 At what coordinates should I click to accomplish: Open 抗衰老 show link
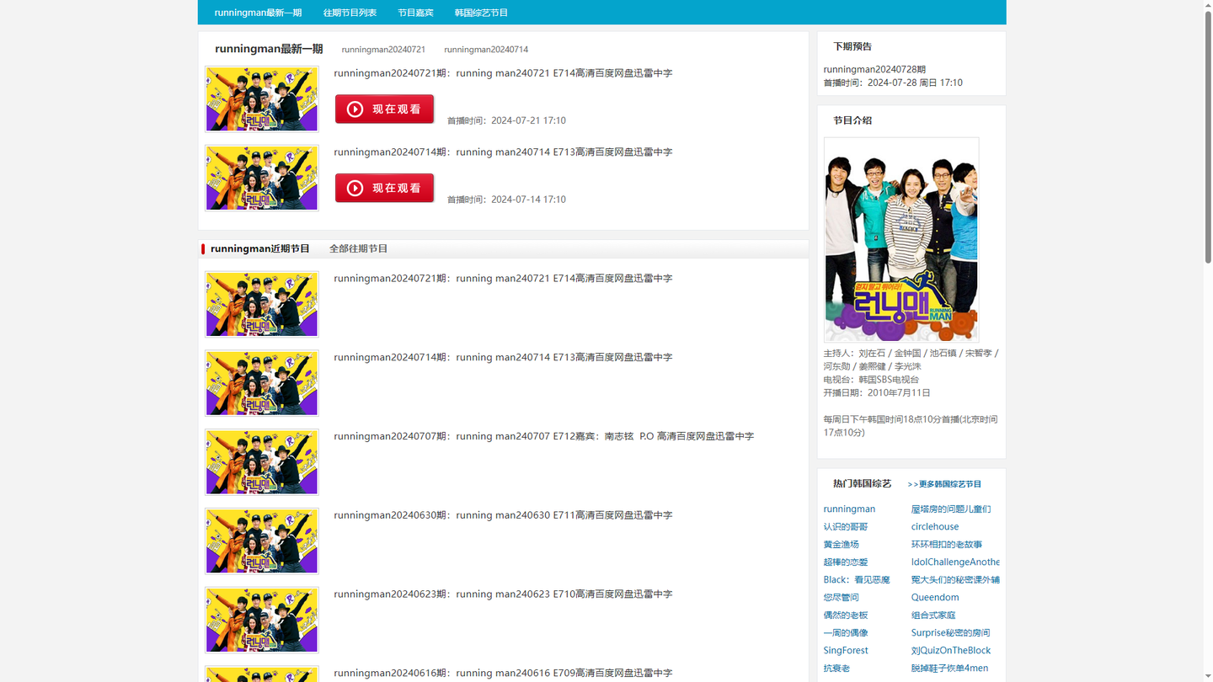837,669
